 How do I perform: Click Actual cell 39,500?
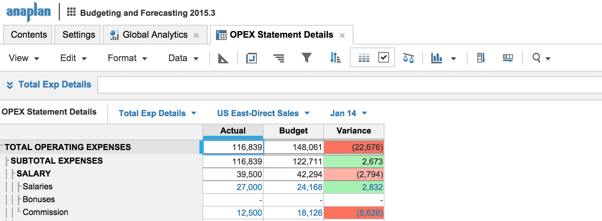(x=233, y=174)
